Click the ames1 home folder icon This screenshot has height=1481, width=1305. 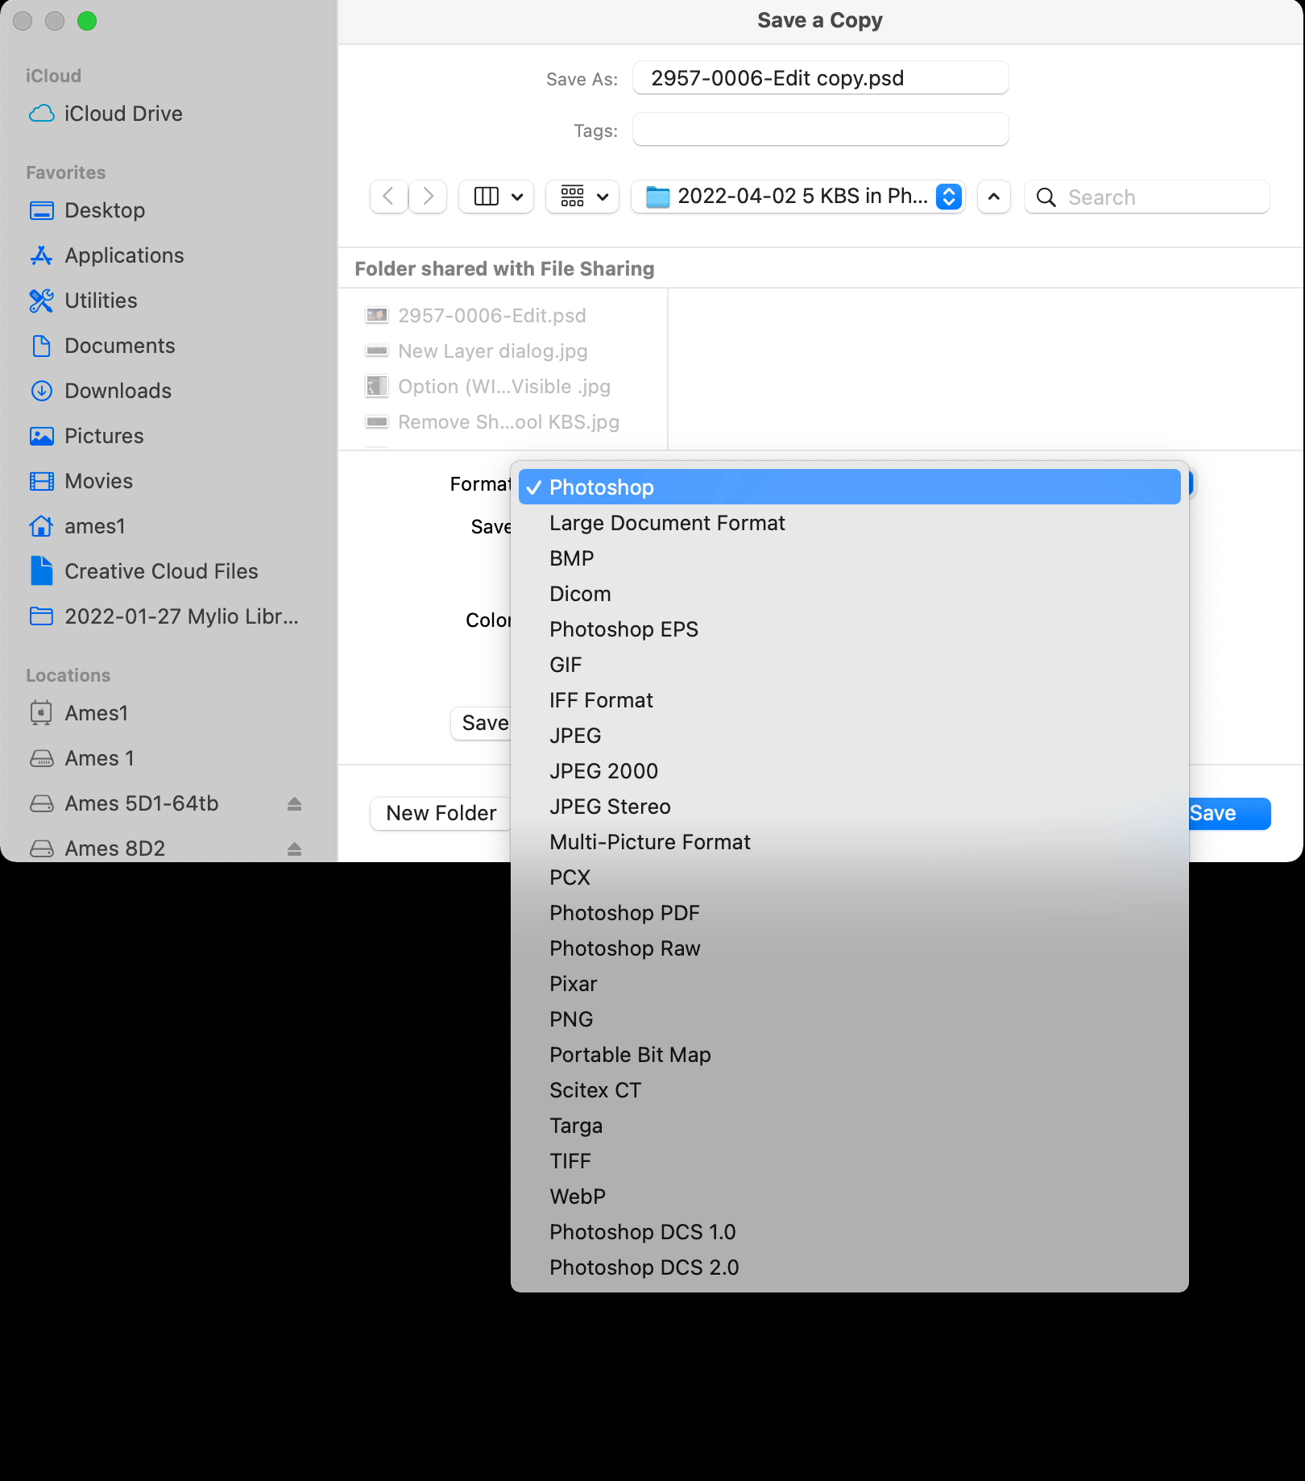coord(42,526)
